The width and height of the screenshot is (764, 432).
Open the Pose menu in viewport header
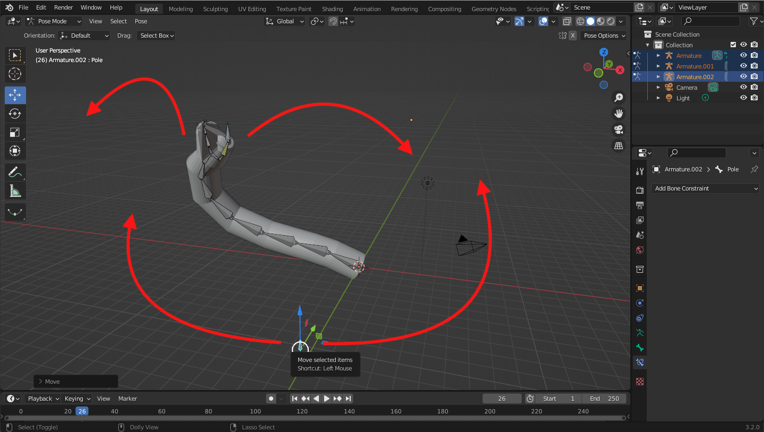point(141,21)
